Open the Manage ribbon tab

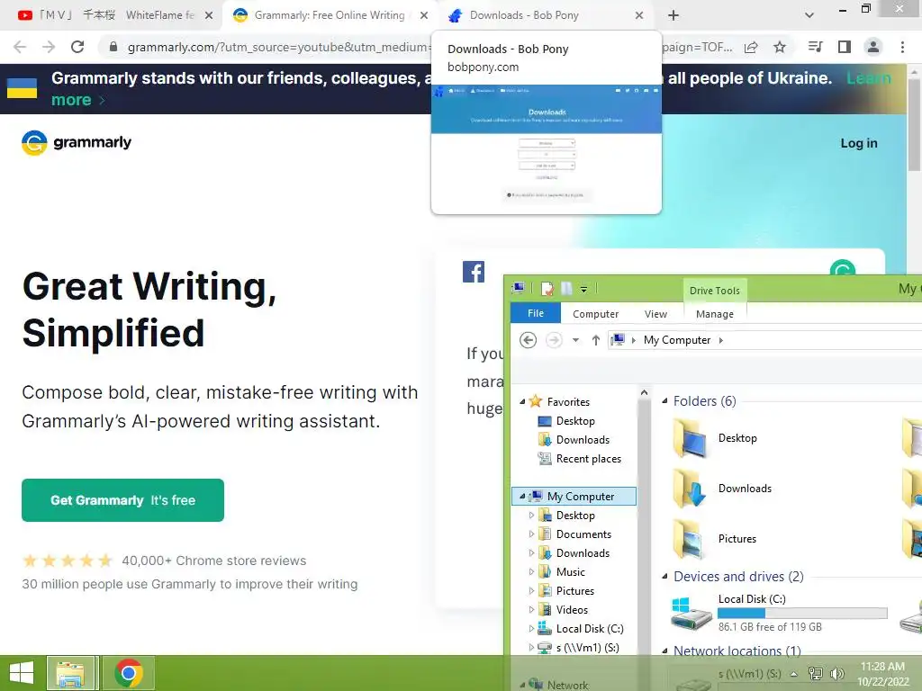[x=714, y=314]
